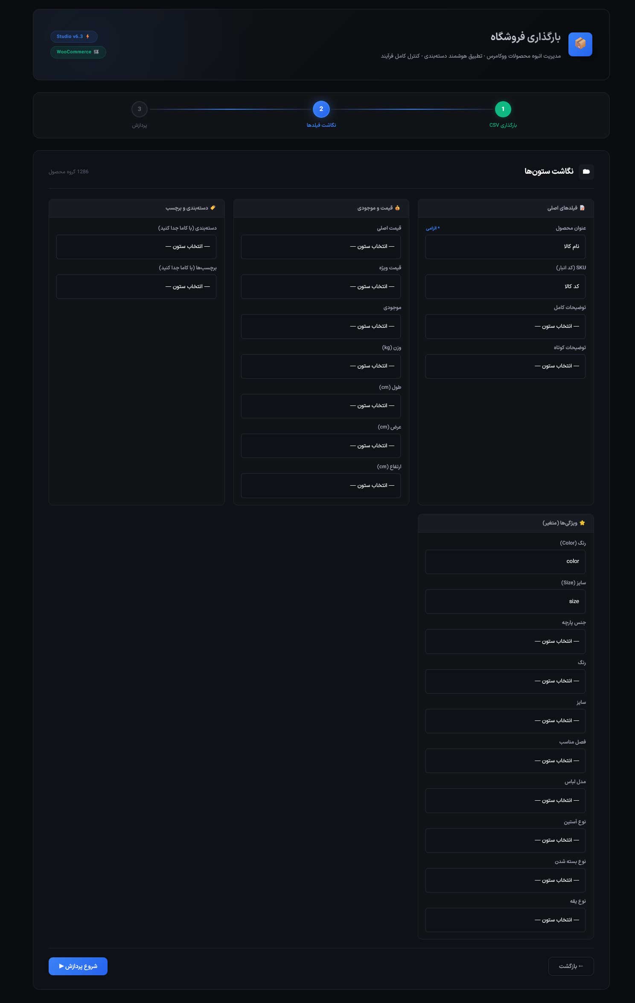Open the عنوان محصول column dropdown

click(505, 247)
